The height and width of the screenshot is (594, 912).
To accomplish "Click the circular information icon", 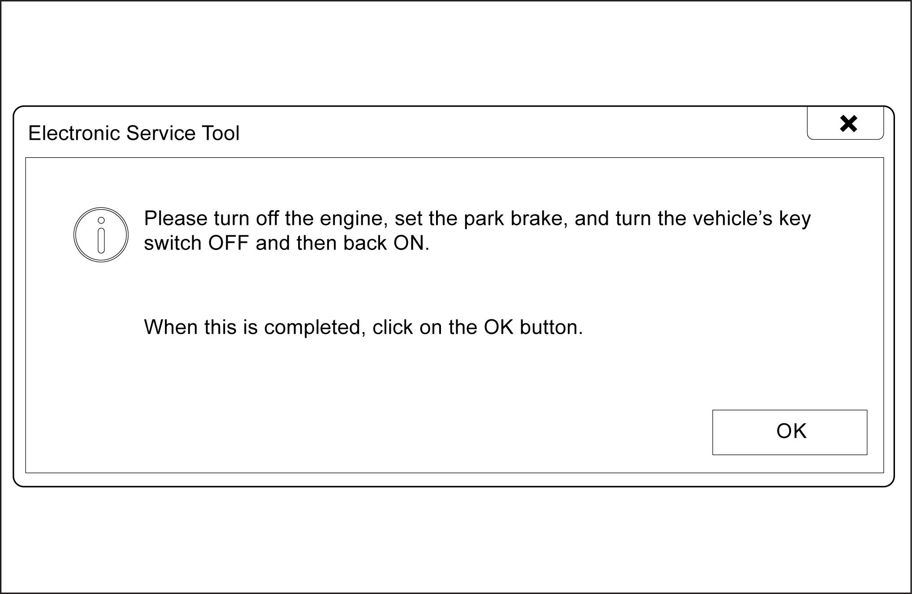I will [x=101, y=235].
